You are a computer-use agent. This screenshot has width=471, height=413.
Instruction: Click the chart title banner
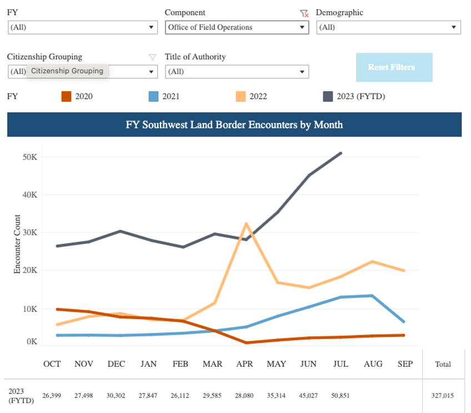(x=234, y=125)
